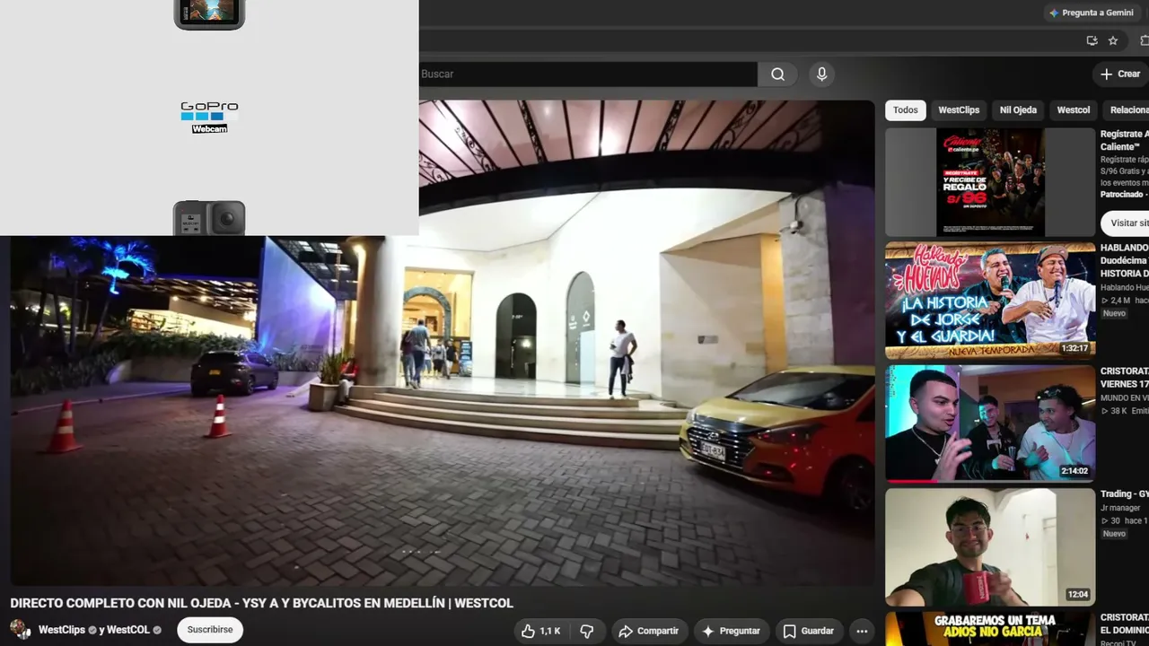Open the 2:14:02 Cristorata video thumbnail
The image size is (1149, 646).
pos(990,423)
